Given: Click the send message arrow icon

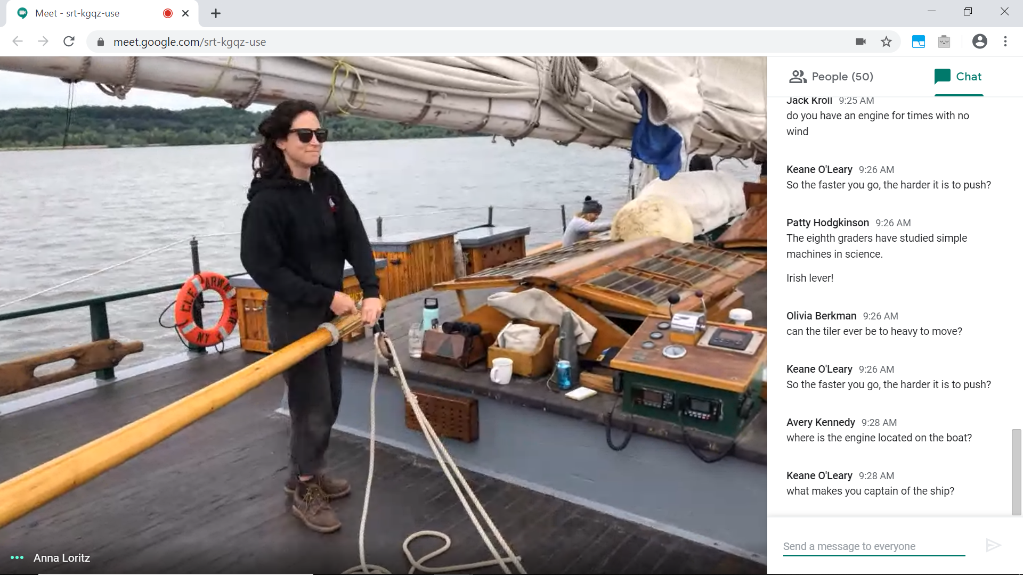Looking at the screenshot, I should pos(993,545).
